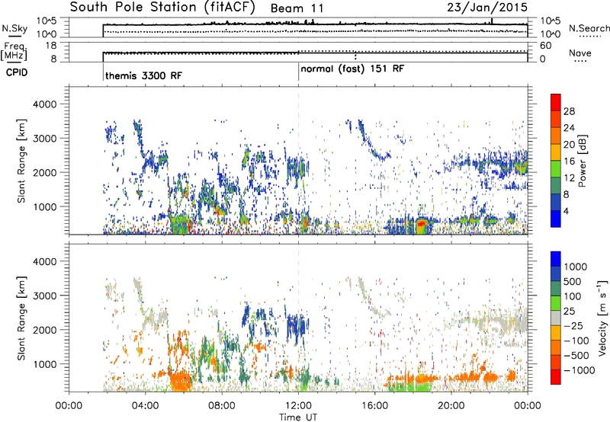This screenshot has height=422, width=610.
Task: Click the 'Time UT' axis title
Action: pos(298,417)
